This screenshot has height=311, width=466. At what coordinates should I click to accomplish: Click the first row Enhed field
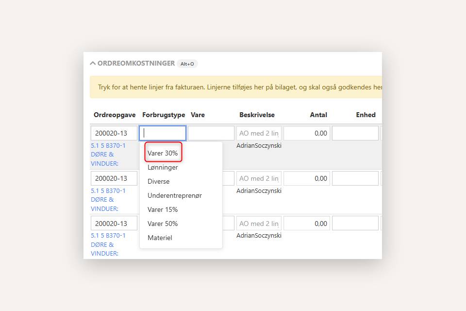[x=355, y=133]
